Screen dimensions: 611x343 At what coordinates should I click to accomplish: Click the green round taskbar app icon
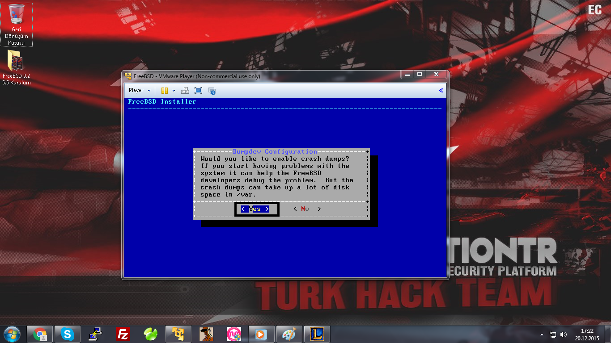coord(150,334)
